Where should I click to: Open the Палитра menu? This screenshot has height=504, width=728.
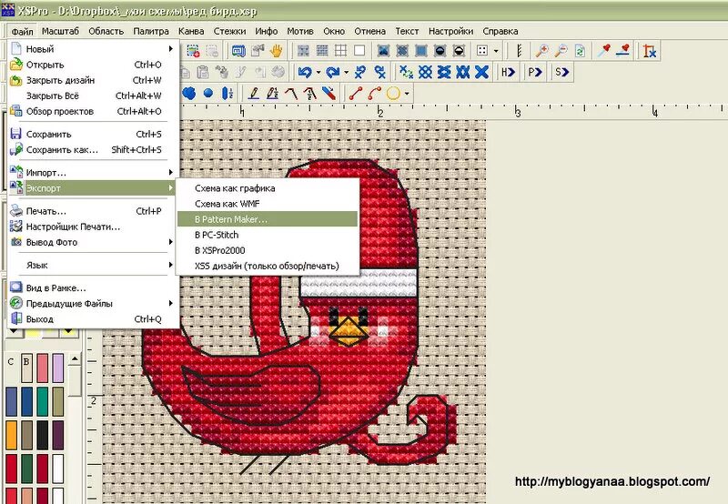point(151,31)
